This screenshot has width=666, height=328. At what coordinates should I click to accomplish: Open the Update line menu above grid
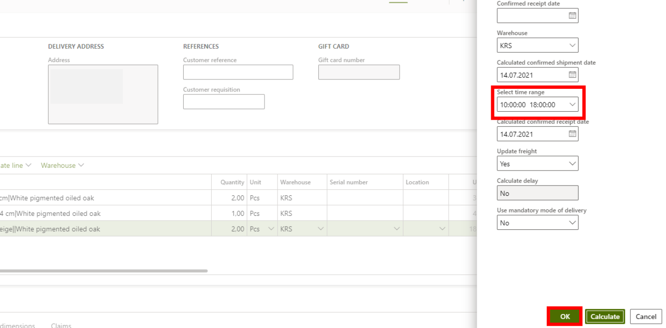tap(16, 165)
